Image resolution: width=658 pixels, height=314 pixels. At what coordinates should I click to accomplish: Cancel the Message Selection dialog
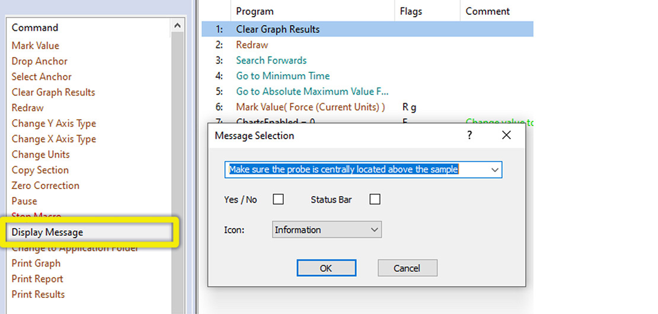[x=407, y=268]
